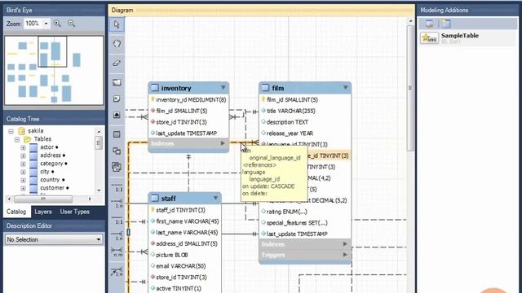Click the inventory table header icon

155,88
